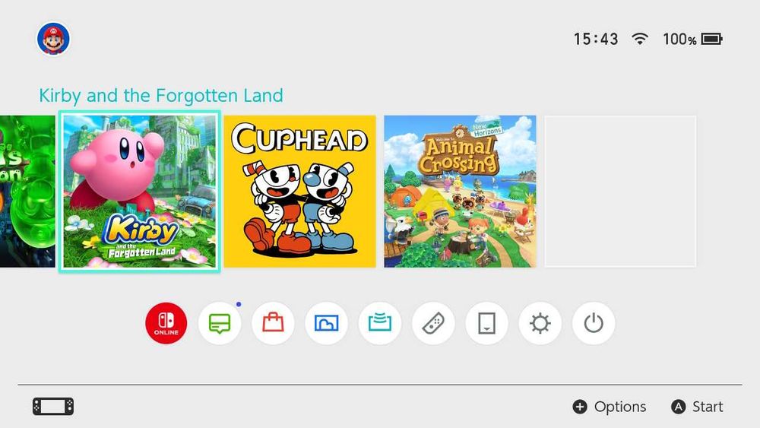Select the Kirby and the Forgotten Land tile
Image resolution: width=760 pixels, height=428 pixels.
point(140,192)
